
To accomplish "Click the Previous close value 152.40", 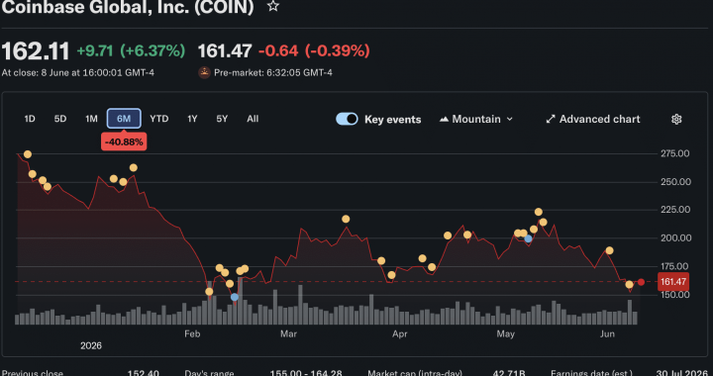I will pyautogui.click(x=144, y=373).
